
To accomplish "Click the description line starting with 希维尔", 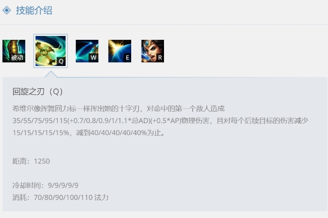I will point(119,108).
